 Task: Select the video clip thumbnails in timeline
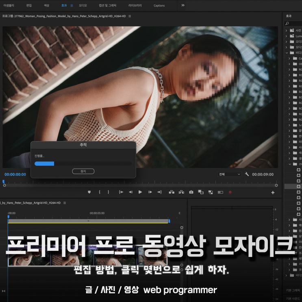(87, 256)
